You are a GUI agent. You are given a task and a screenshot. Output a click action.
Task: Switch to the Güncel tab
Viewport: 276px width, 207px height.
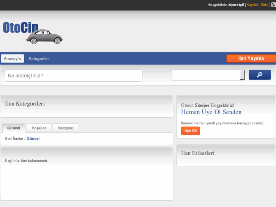pyautogui.click(x=14, y=128)
